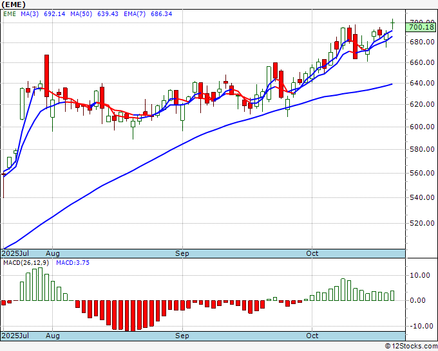Click the 2025Jul label on price chart axis
This screenshot has height=351, width=438.
coord(15,253)
